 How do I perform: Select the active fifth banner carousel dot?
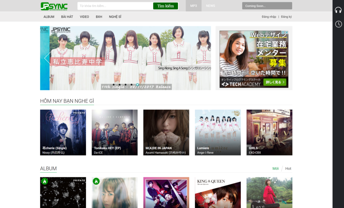[x=137, y=85]
